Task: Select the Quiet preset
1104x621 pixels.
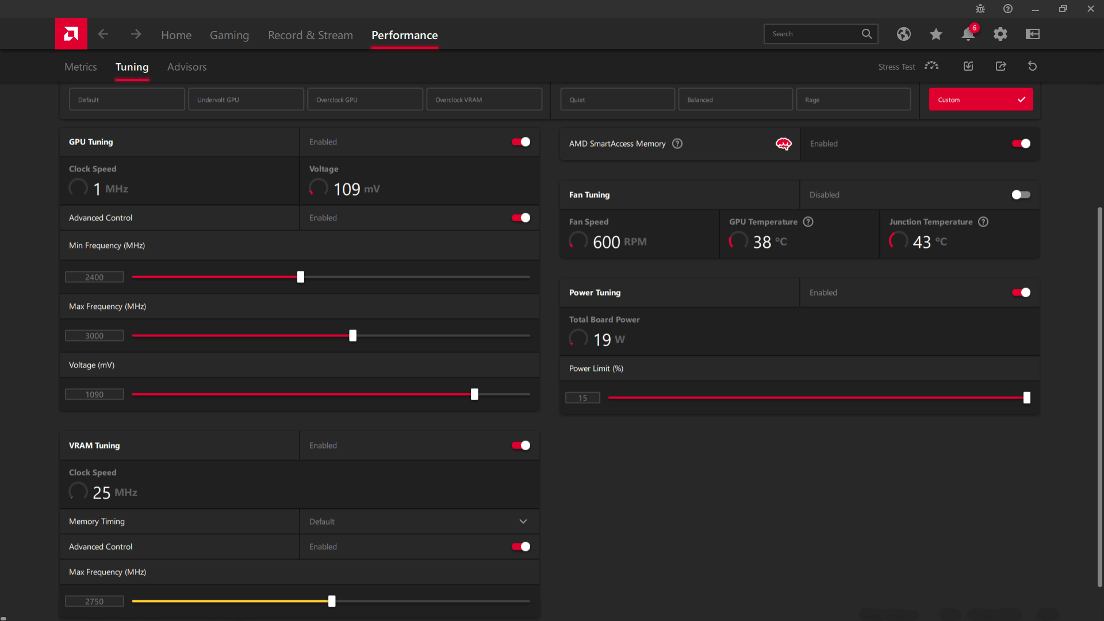Action: tap(618, 99)
